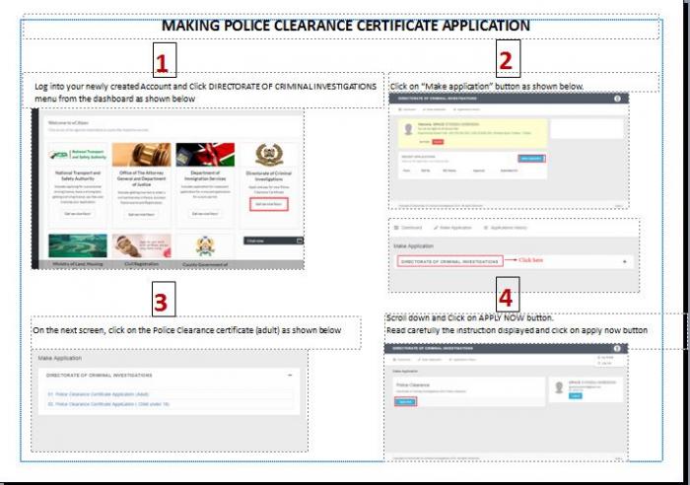Click the Directorate of Criminal Investigations crest icon

269,155
